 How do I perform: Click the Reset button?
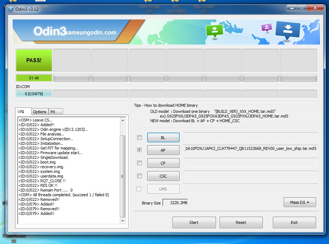241,222
